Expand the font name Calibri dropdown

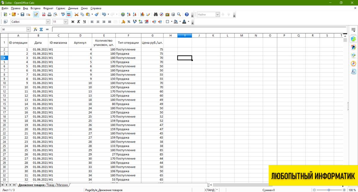(48, 22)
